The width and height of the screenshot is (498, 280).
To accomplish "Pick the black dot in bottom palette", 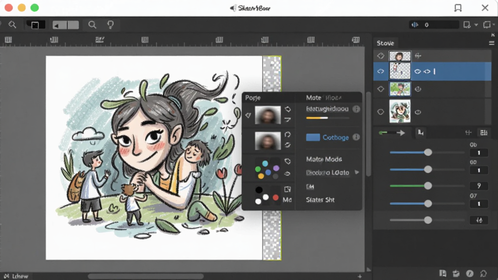I will click(259, 190).
